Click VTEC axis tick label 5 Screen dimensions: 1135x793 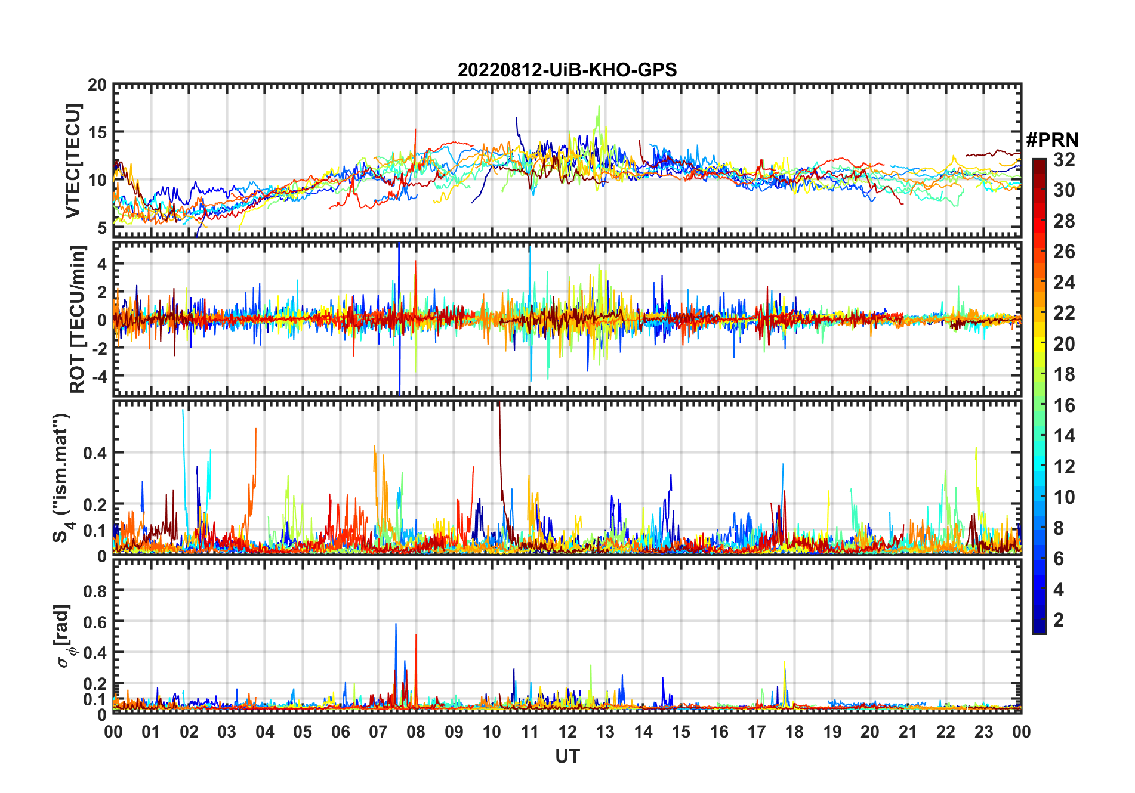(102, 228)
